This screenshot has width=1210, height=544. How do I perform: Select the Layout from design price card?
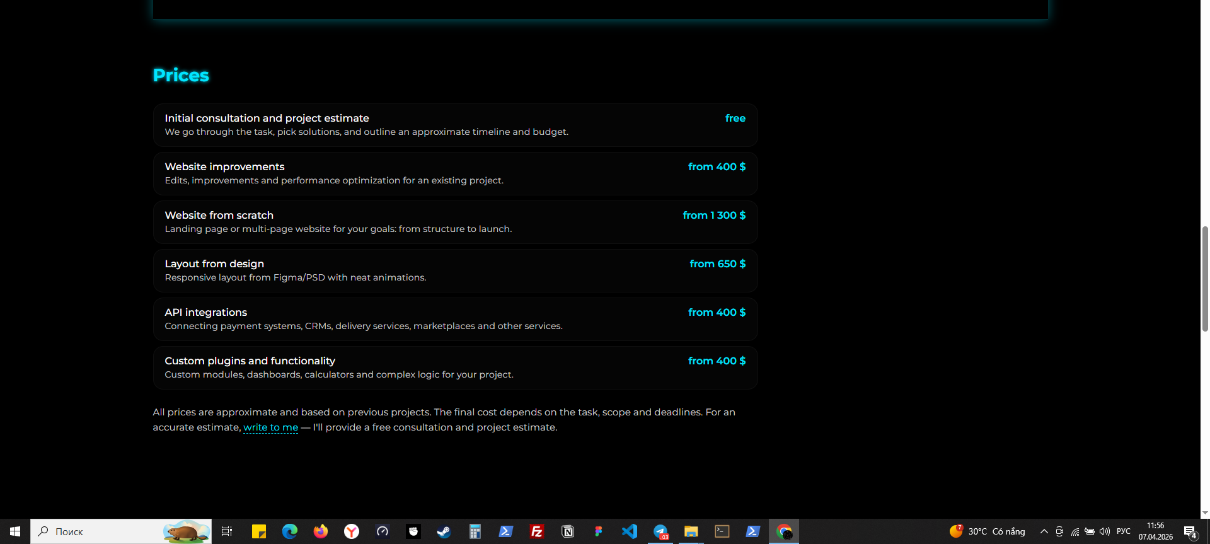click(x=455, y=270)
